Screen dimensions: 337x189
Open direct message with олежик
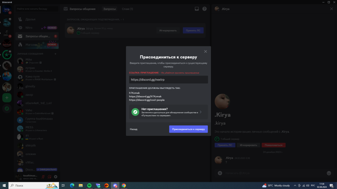(37, 154)
